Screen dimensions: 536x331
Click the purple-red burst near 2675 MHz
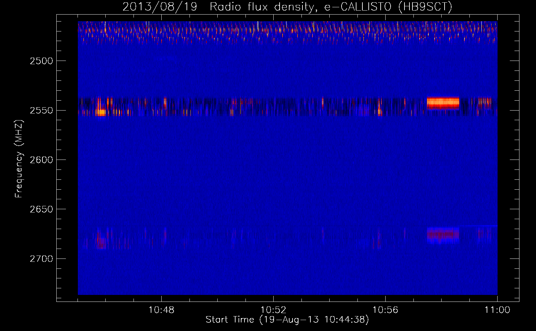[x=443, y=235]
